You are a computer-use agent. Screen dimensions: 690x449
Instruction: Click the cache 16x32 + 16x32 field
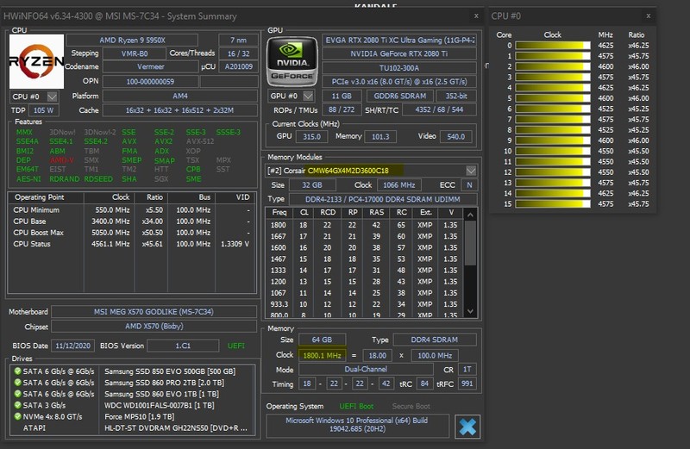tap(180, 110)
